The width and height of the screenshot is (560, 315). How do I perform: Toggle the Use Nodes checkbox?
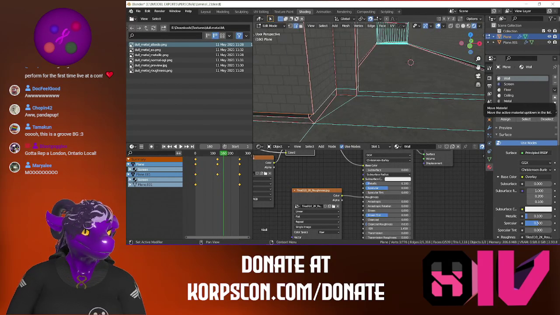click(343, 147)
